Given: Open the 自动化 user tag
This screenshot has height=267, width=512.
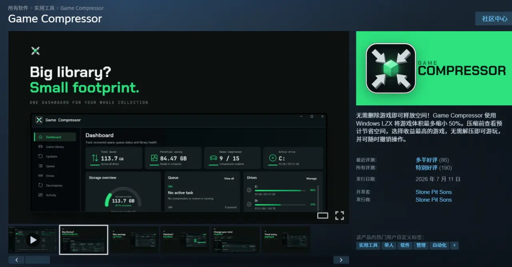Looking at the screenshot, I should [x=439, y=245].
